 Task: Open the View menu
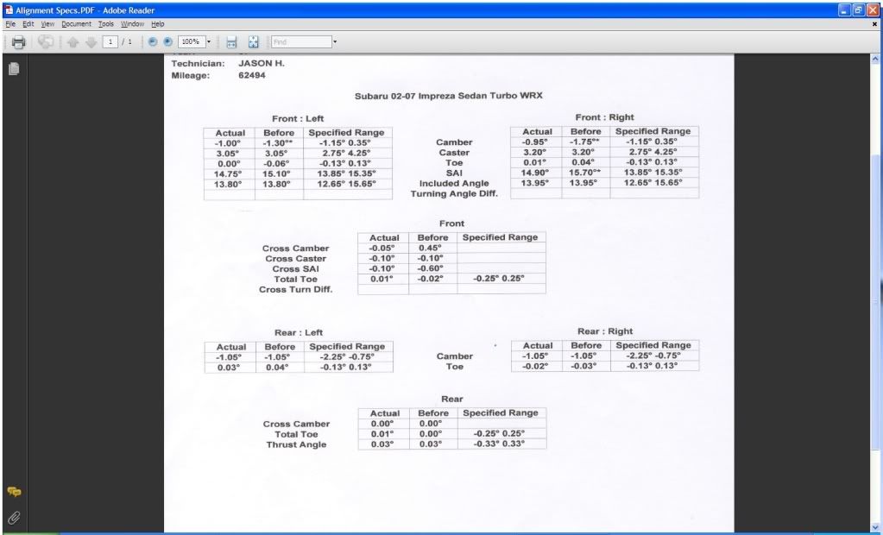coord(47,24)
